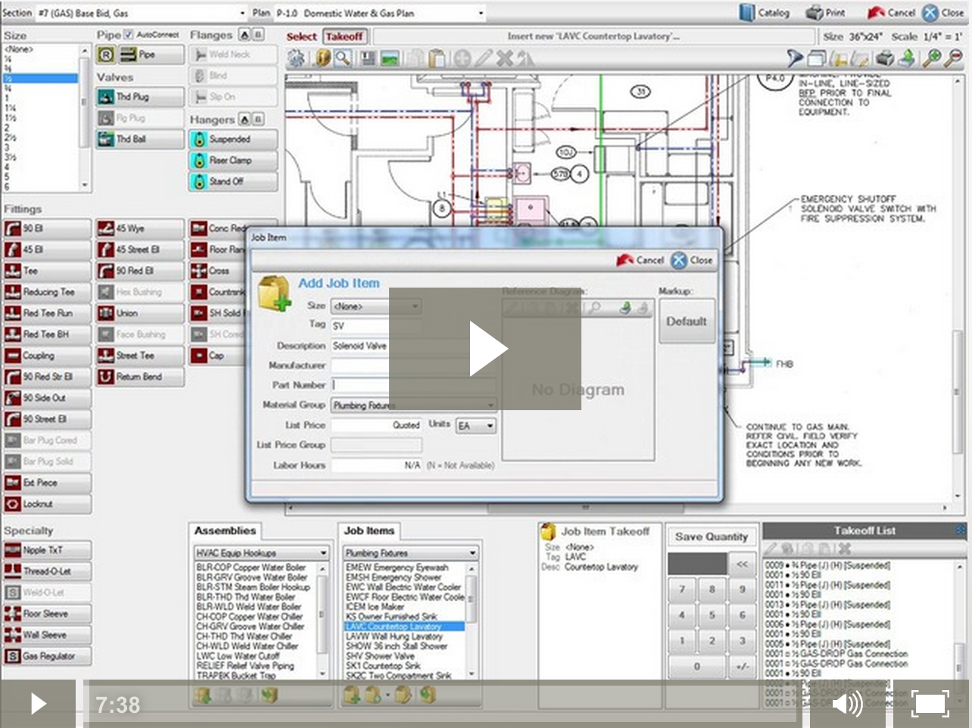Click the keypad backspace << button
Viewport: 972px width, 728px height.
(x=742, y=564)
